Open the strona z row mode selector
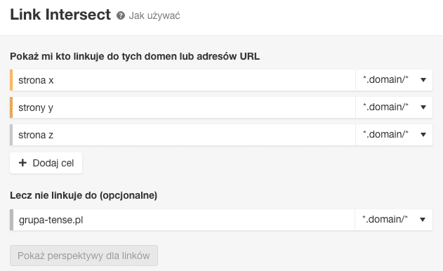The image size is (443, 271). pyautogui.click(x=394, y=135)
